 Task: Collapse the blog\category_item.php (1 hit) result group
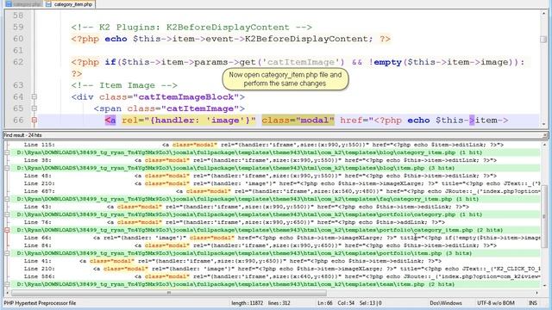click(x=7, y=152)
